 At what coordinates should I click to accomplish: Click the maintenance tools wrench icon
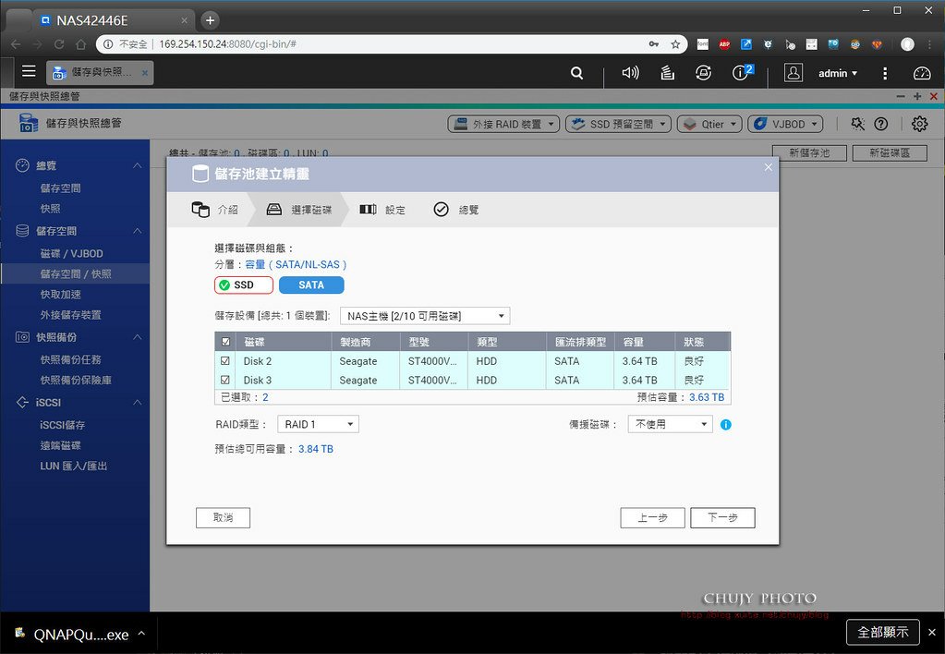tap(857, 124)
